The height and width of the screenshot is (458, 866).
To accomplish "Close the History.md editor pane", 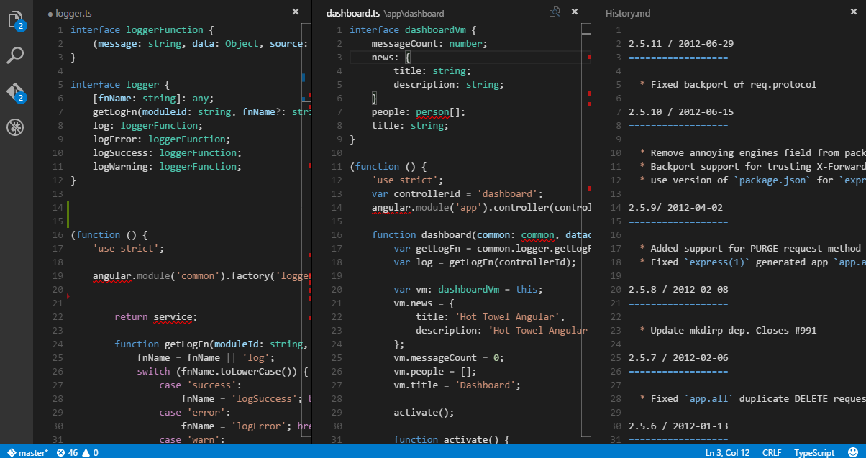I will [x=854, y=12].
